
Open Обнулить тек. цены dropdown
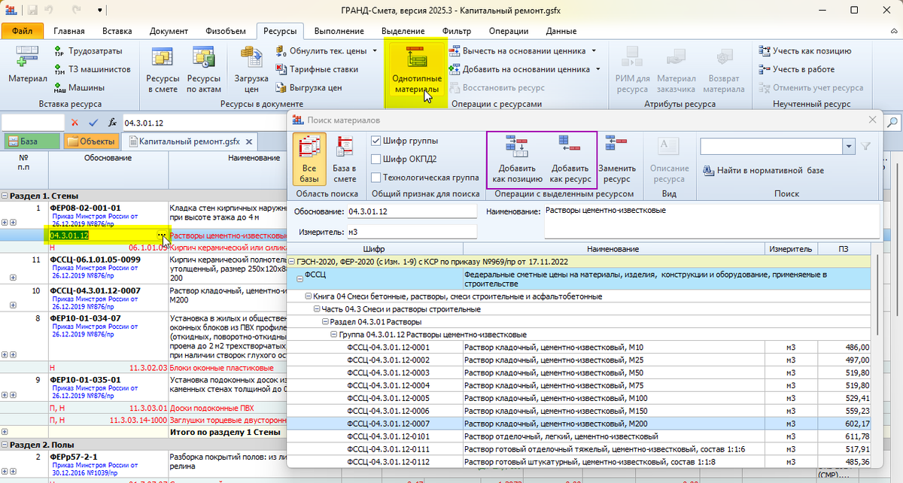click(x=374, y=51)
